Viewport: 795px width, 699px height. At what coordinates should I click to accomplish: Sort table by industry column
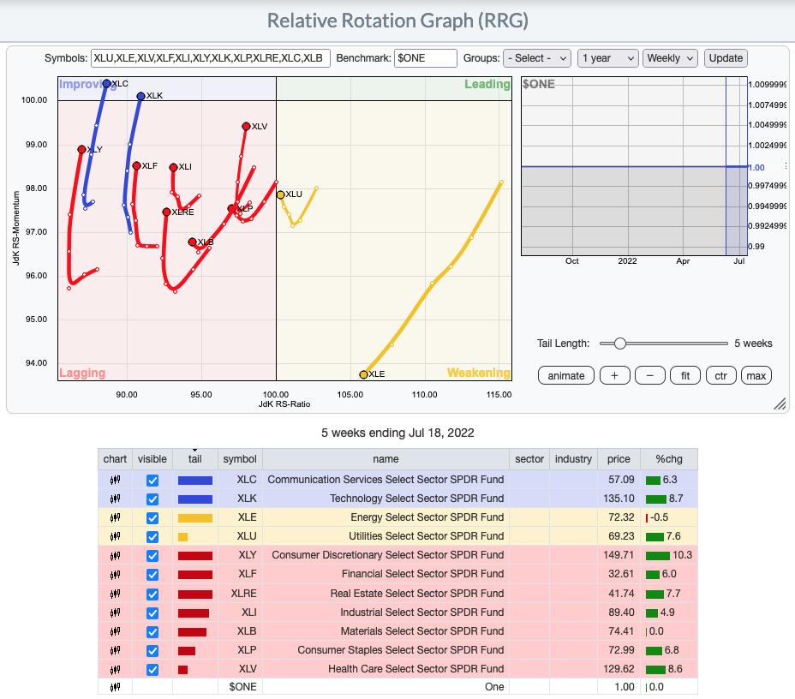pos(573,459)
